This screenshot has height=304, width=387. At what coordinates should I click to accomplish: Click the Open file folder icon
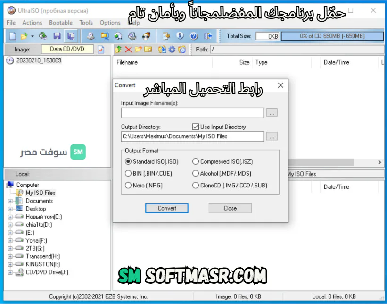24,36
